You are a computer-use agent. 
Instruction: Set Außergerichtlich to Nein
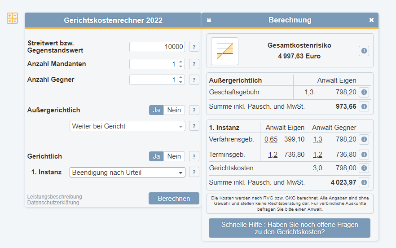(x=174, y=110)
